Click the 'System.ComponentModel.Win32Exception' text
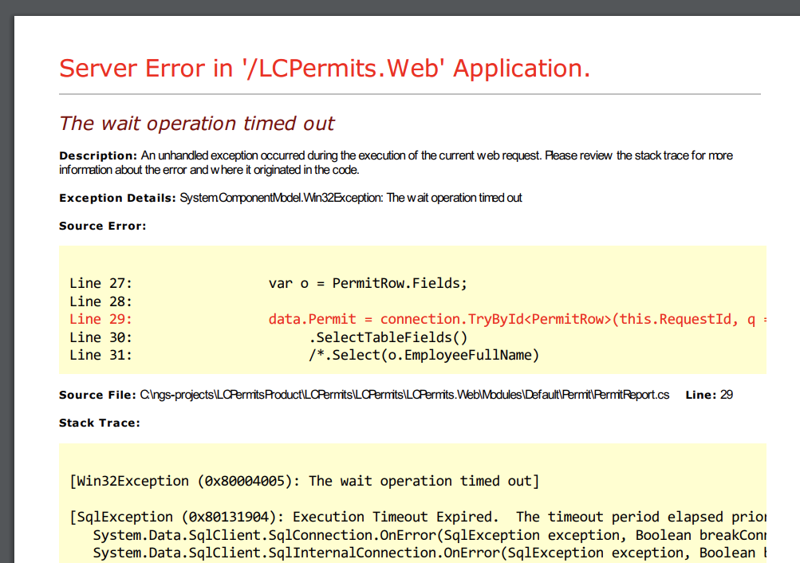The image size is (800, 563). tap(281, 198)
